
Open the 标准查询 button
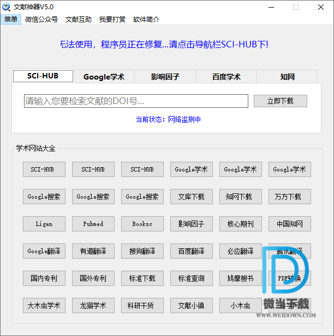192,278
